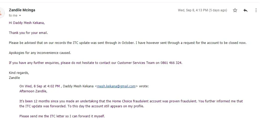The height and width of the screenshot is (121, 260).
Task: Click the sender's profile avatar
Action: pos(2,12)
